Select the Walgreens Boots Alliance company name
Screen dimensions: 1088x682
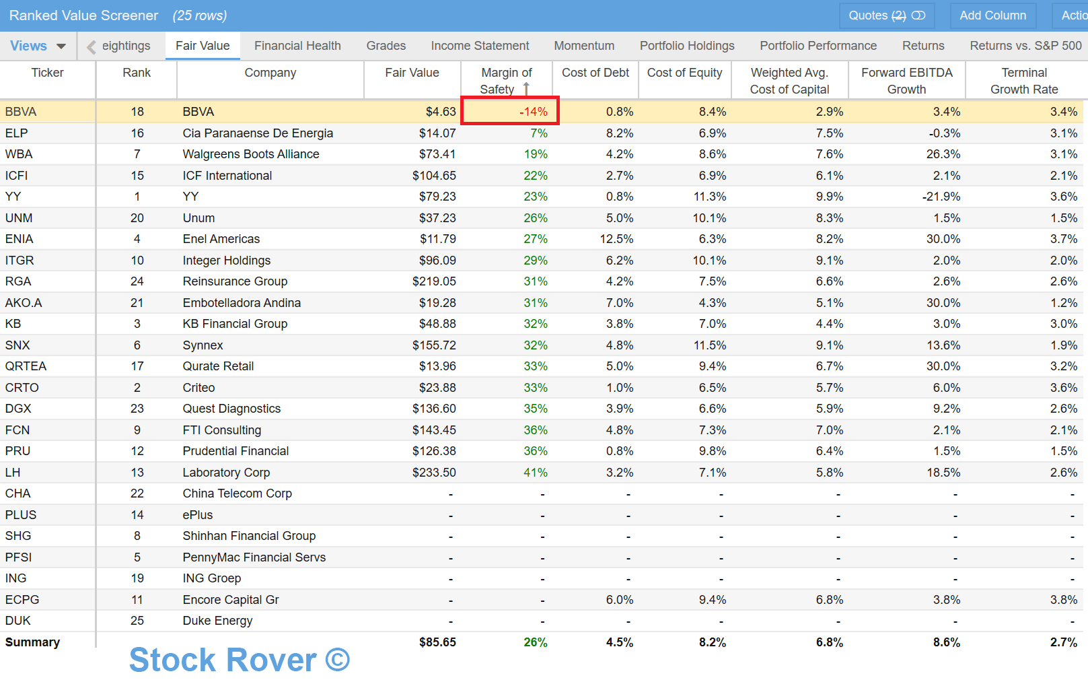tap(251, 154)
